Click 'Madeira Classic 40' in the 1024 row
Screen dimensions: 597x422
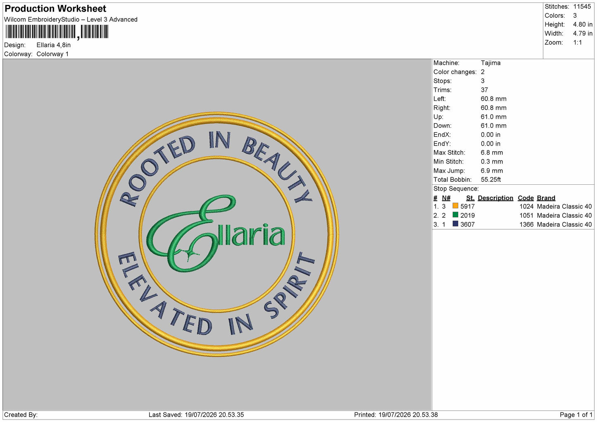tap(564, 207)
